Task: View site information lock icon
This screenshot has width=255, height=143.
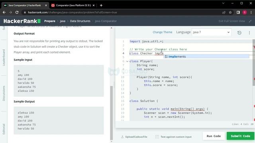Action: point(25,12)
